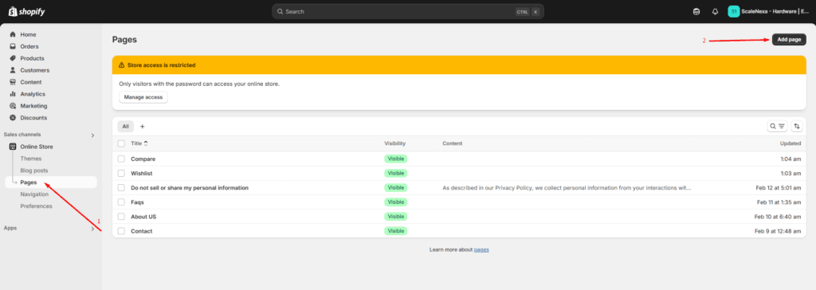This screenshot has height=290, width=816.
Task: Go to Customers section
Action: click(35, 70)
